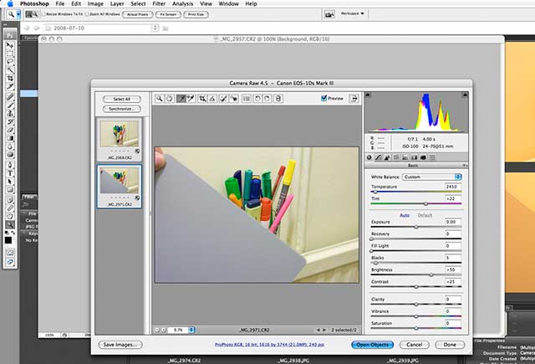Click the Done button
The image size is (535, 364).
click(x=450, y=345)
